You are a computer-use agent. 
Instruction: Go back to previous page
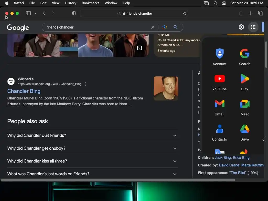pos(44,13)
